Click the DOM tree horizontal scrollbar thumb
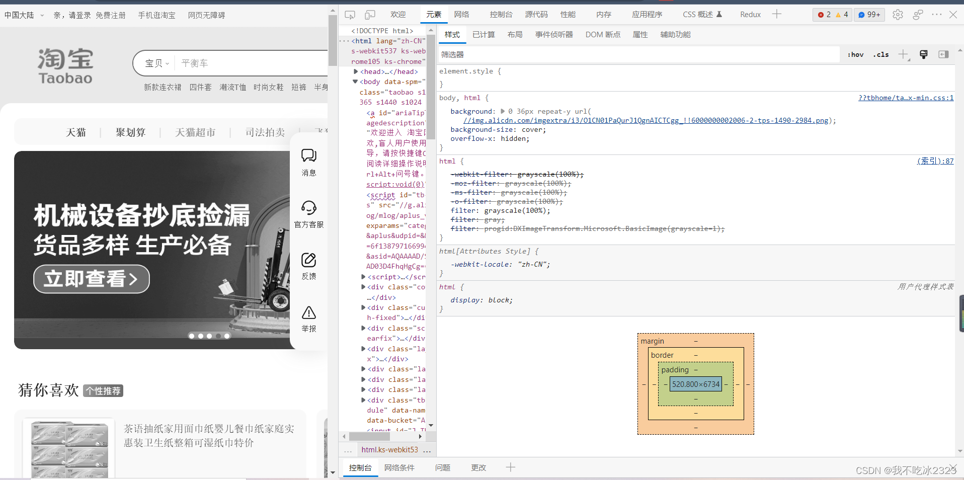 370,436
